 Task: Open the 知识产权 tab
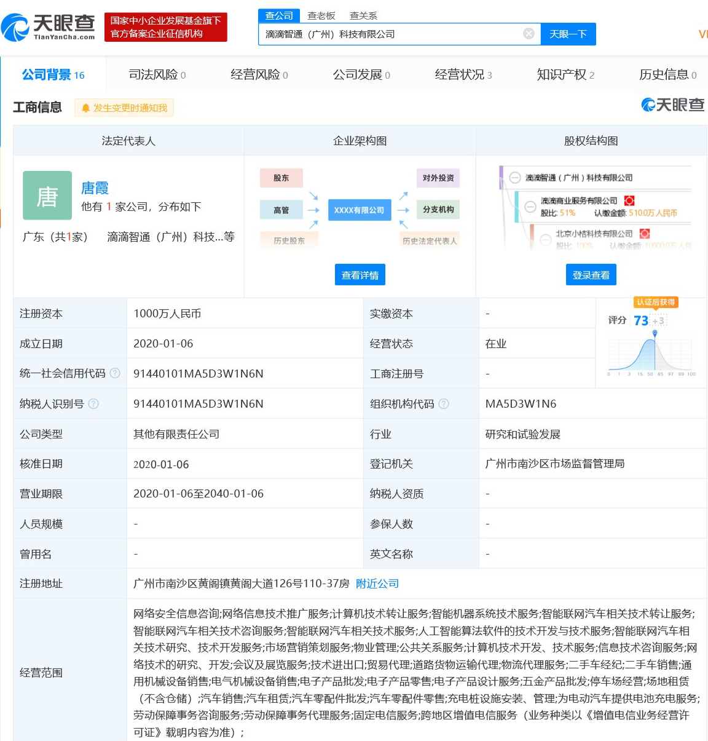pos(565,75)
